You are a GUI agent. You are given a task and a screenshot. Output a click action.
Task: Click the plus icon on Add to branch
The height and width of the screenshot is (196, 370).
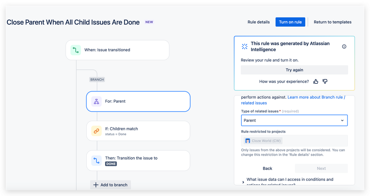pyautogui.click(x=96, y=185)
